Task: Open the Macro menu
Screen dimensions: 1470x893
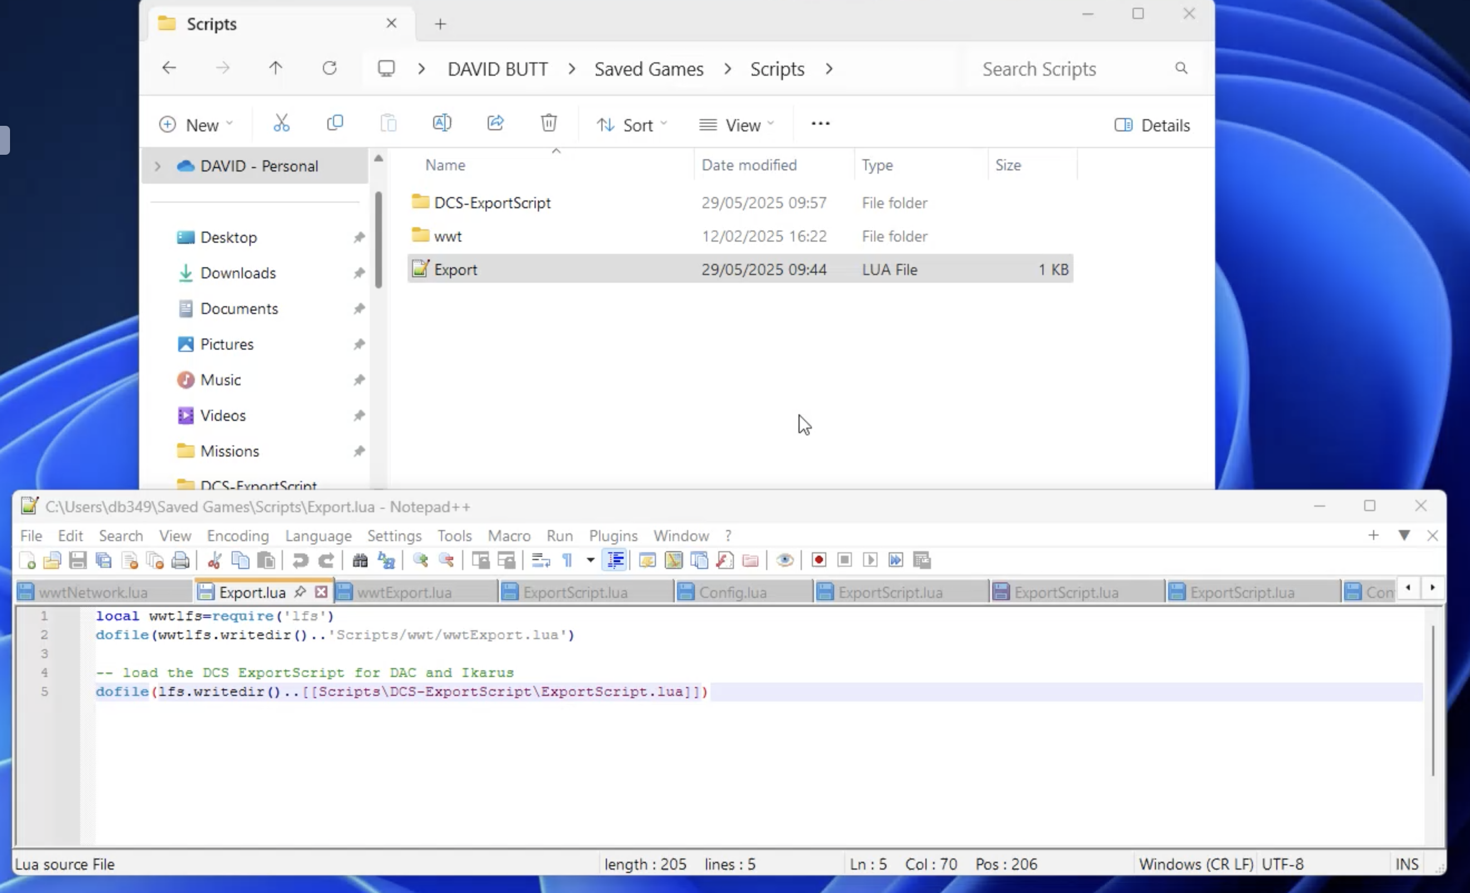Action: (x=509, y=536)
